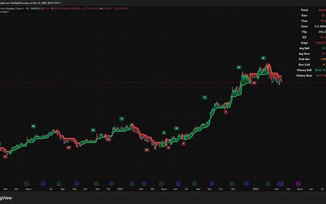Select the green 37 bull-run label
This screenshot has width=326, height=204.
pyautogui.click(x=122, y=119)
